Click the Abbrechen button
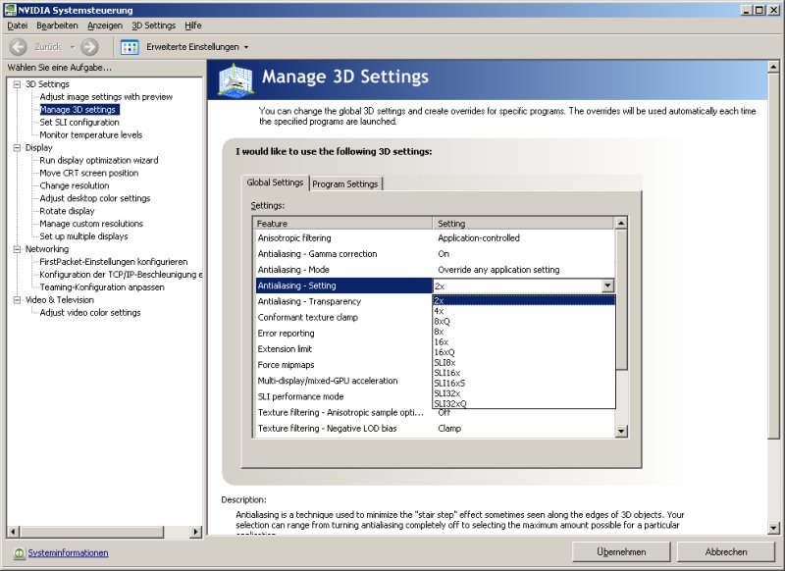 click(x=726, y=552)
